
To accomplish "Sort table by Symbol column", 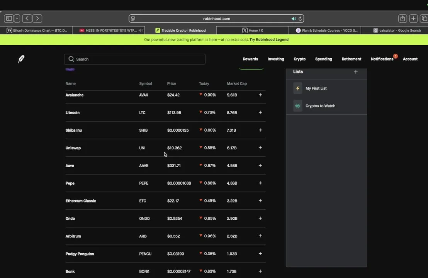I will click(x=146, y=83).
